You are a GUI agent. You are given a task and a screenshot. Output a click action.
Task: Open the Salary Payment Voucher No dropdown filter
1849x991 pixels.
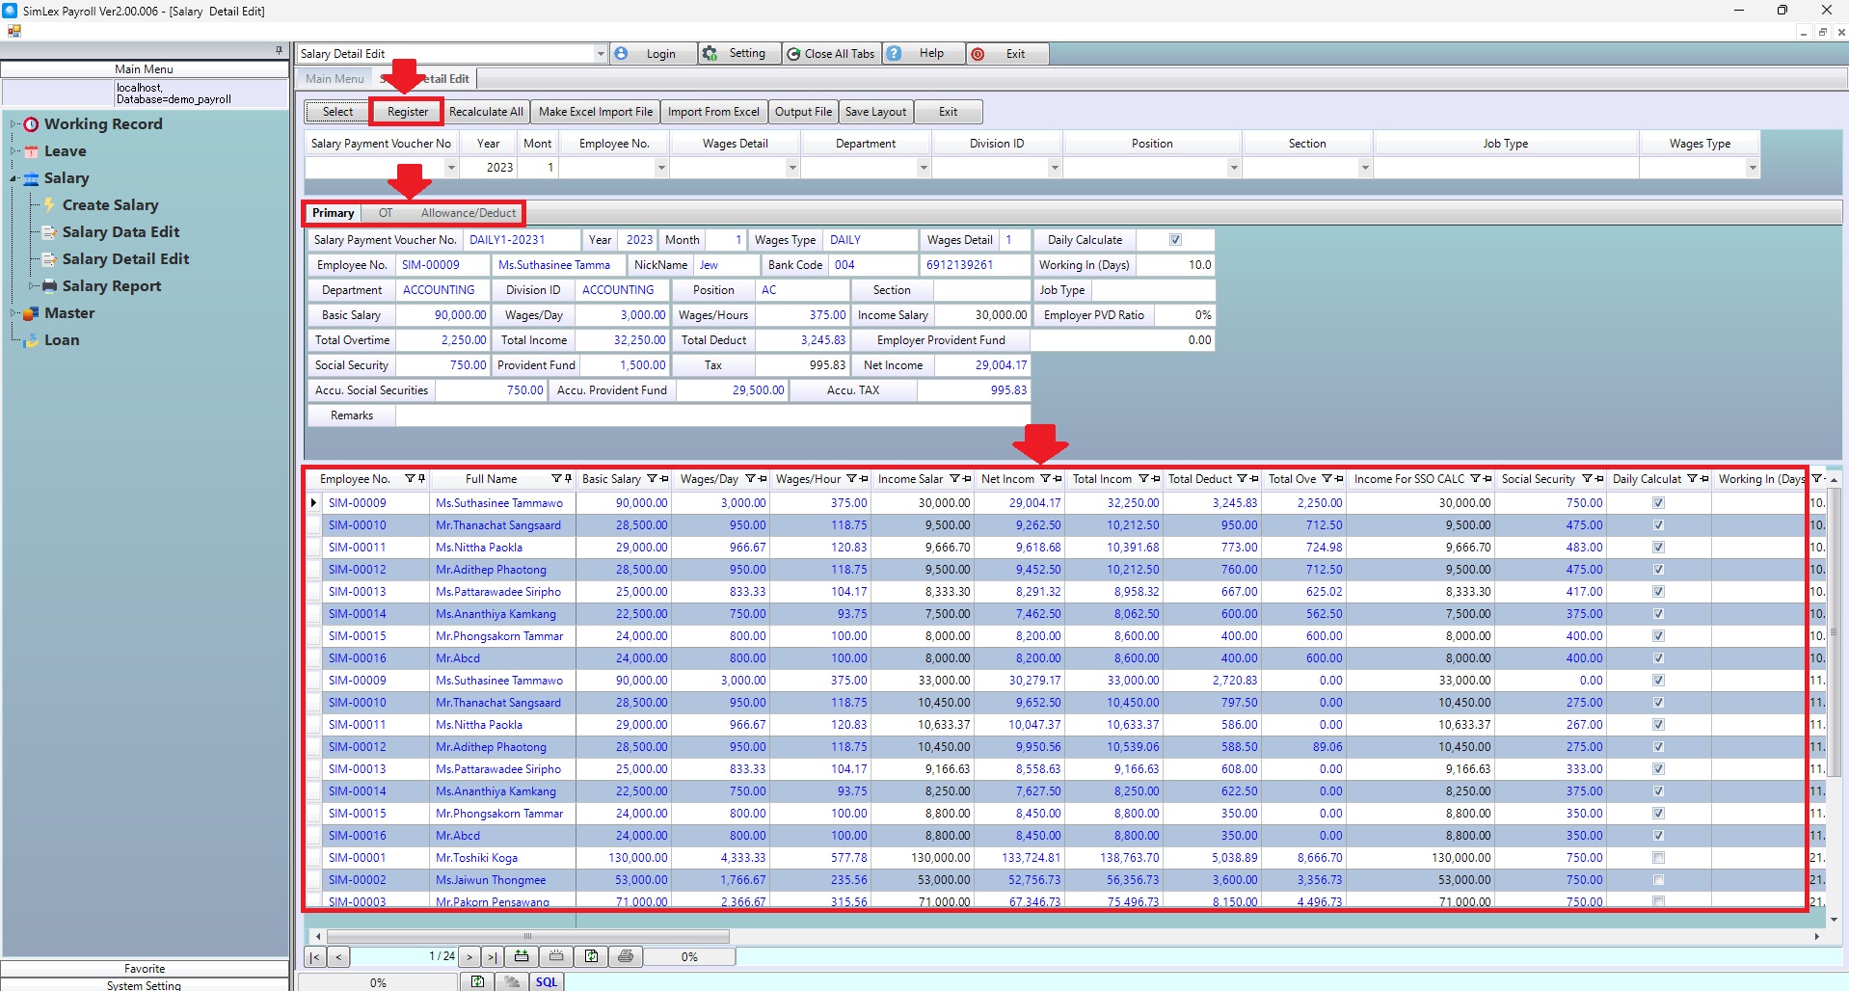(450, 168)
